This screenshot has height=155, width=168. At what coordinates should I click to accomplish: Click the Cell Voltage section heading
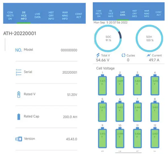(105, 68)
